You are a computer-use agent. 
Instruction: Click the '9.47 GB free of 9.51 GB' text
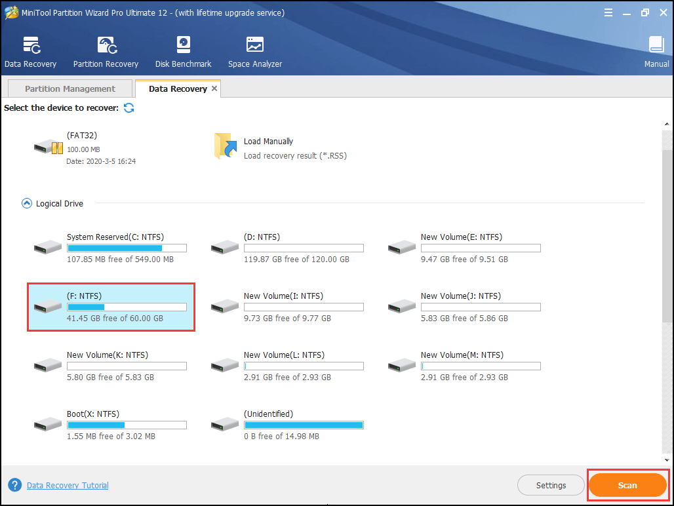point(464,259)
